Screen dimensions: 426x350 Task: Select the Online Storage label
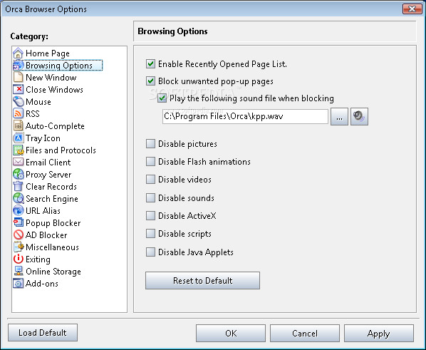pos(53,272)
